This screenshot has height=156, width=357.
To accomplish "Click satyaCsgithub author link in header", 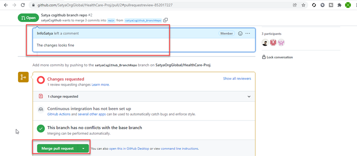I will (x=51, y=20).
